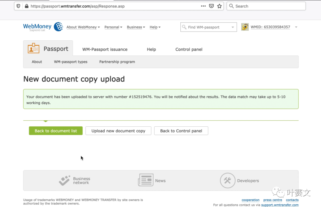Bookmark this page with the star icon
The image size is (321, 207).
coord(219,6)
